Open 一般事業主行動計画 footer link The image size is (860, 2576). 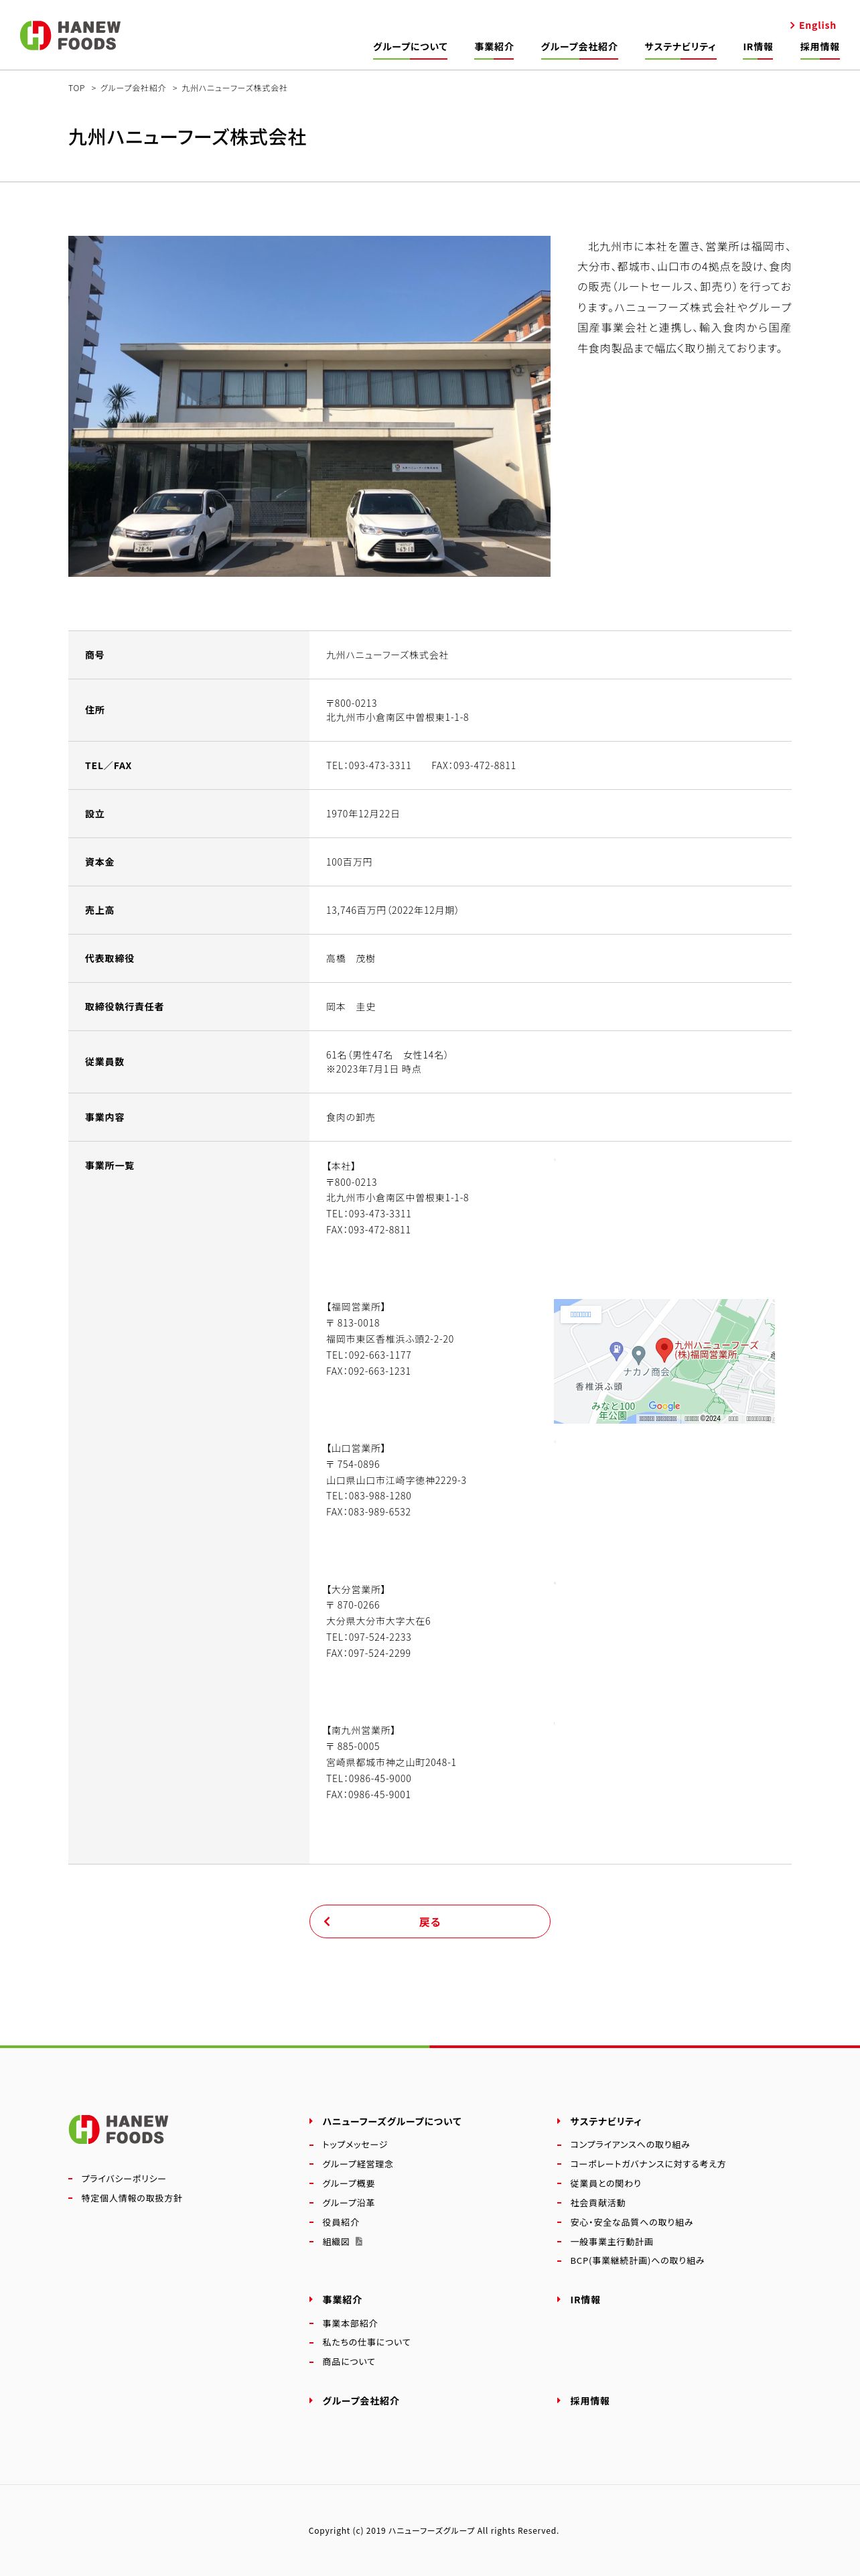pyautogui.click(x=611, y=2242)
